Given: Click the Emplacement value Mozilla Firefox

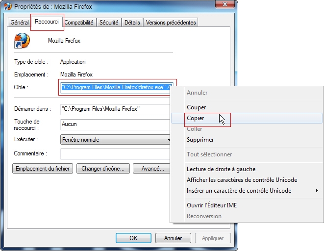Looking at the screenshot, I should (76, 75).
